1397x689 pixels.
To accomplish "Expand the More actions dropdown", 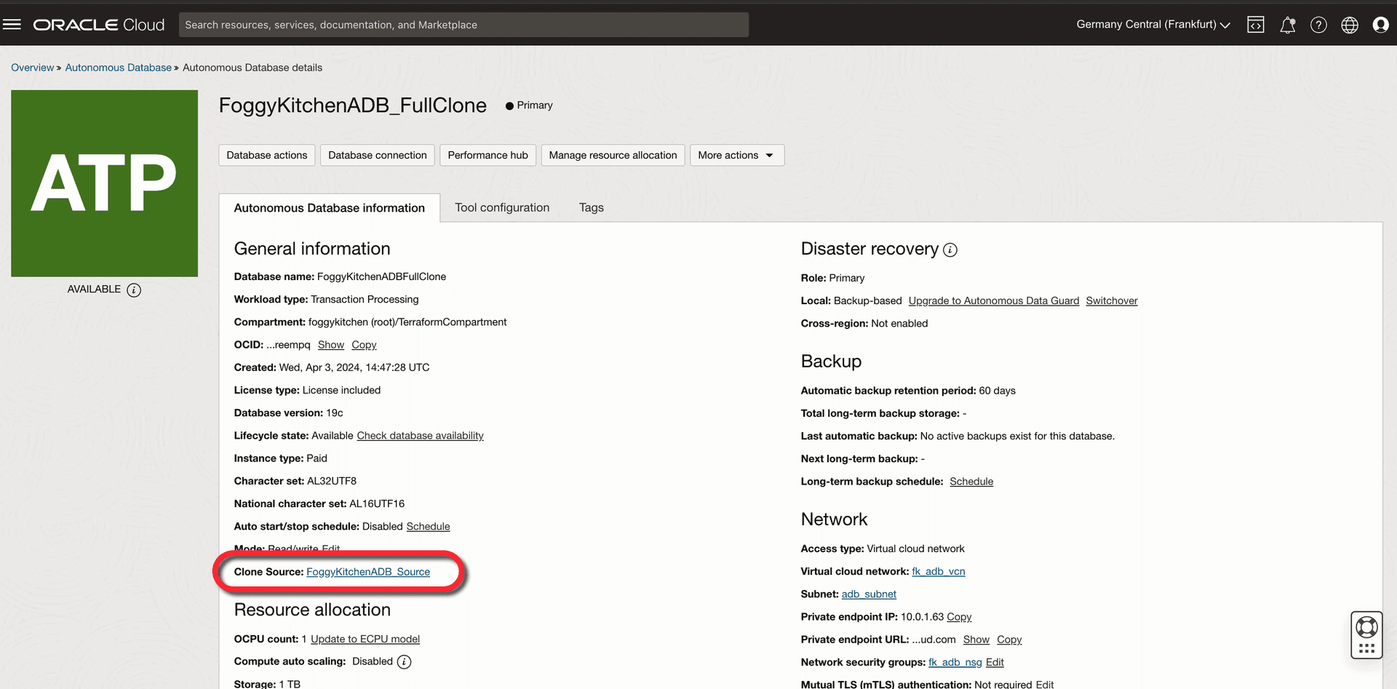I will (x=736, y=155).
